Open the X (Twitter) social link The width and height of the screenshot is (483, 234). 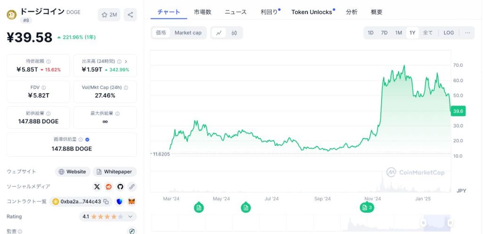(x=97, y=186)
